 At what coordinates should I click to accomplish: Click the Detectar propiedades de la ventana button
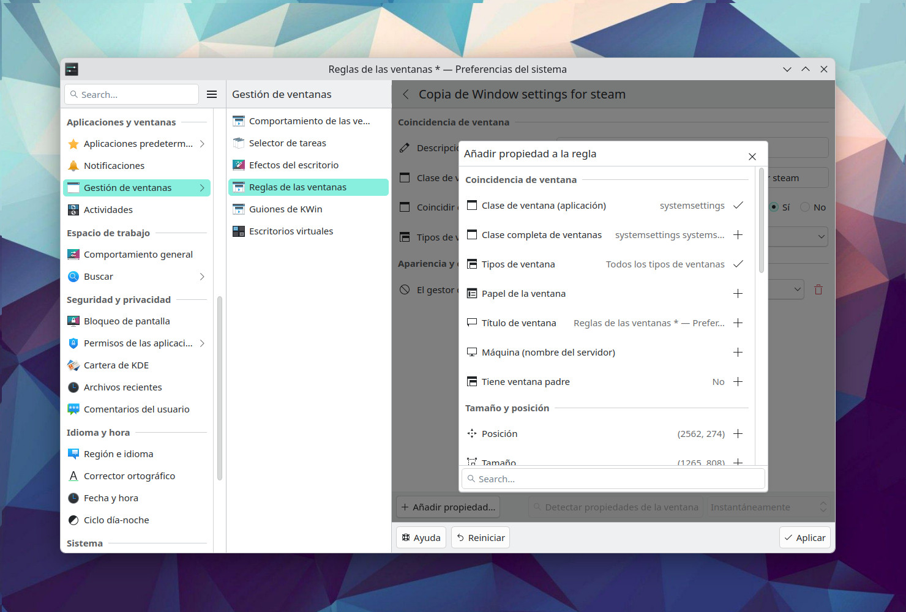tap(616, 507)
